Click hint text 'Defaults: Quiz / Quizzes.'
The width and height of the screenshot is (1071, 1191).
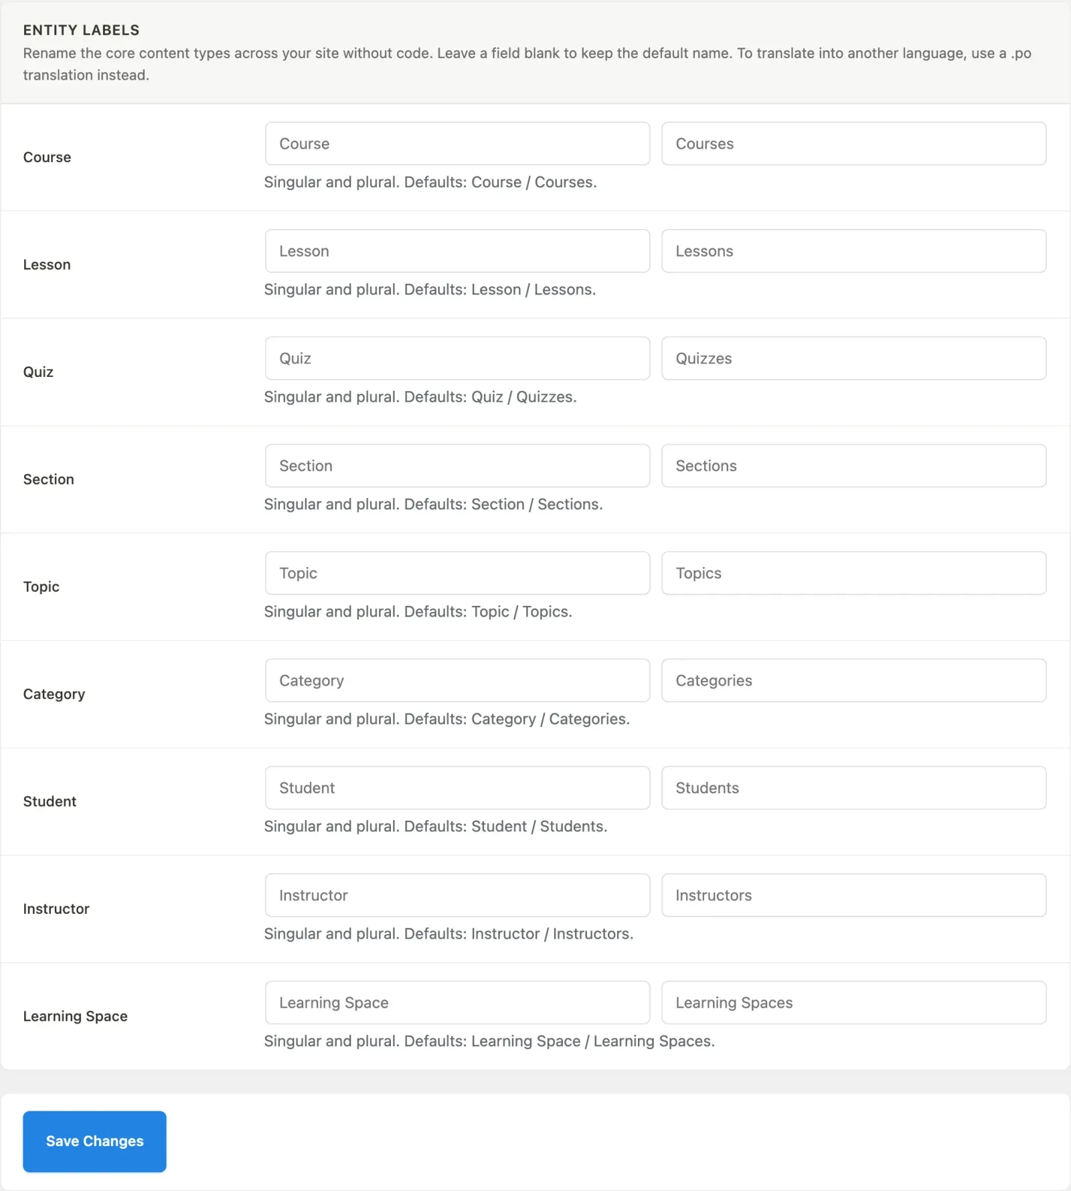click(491, 397)
